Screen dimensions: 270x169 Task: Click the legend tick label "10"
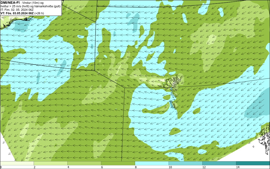[170, 167]
